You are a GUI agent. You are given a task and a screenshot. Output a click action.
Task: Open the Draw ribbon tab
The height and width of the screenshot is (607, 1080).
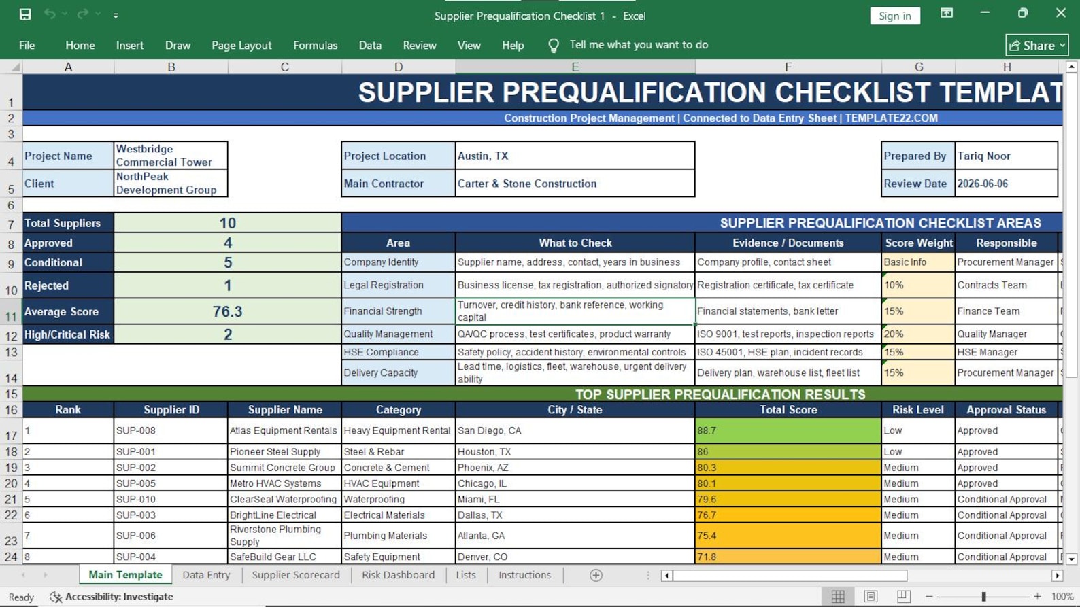point(178,45)
